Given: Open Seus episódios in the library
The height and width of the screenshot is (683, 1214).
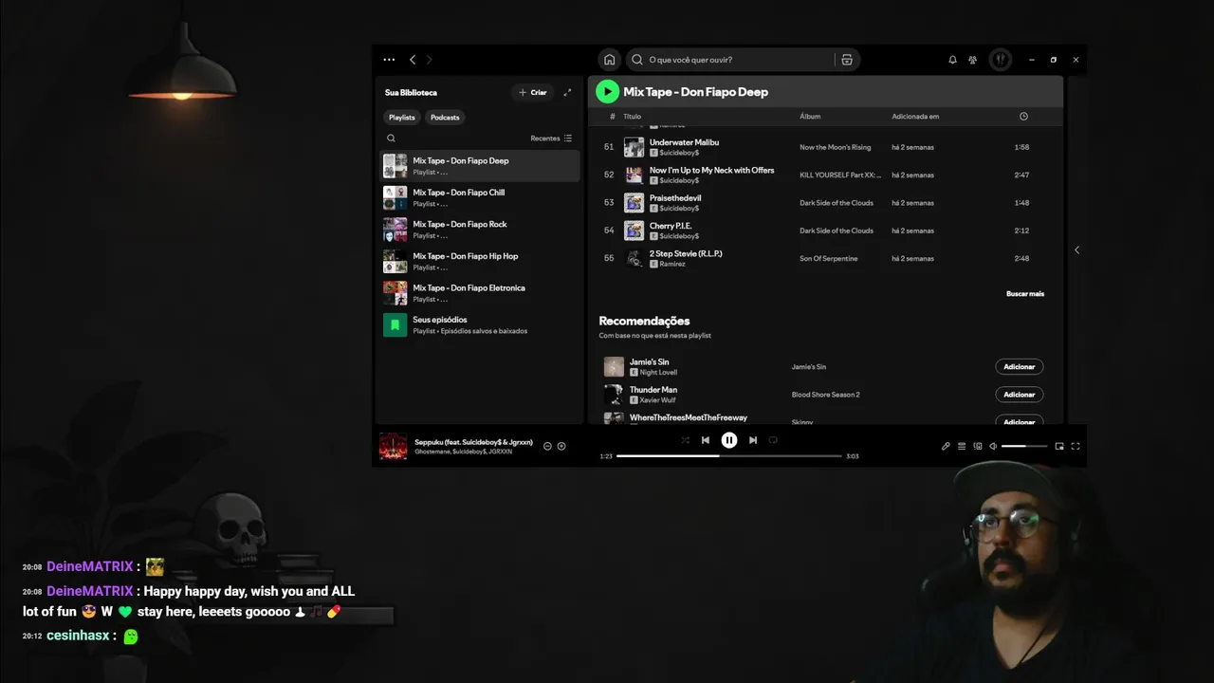Looking at the screenshot, I should [x=480, y=324].
